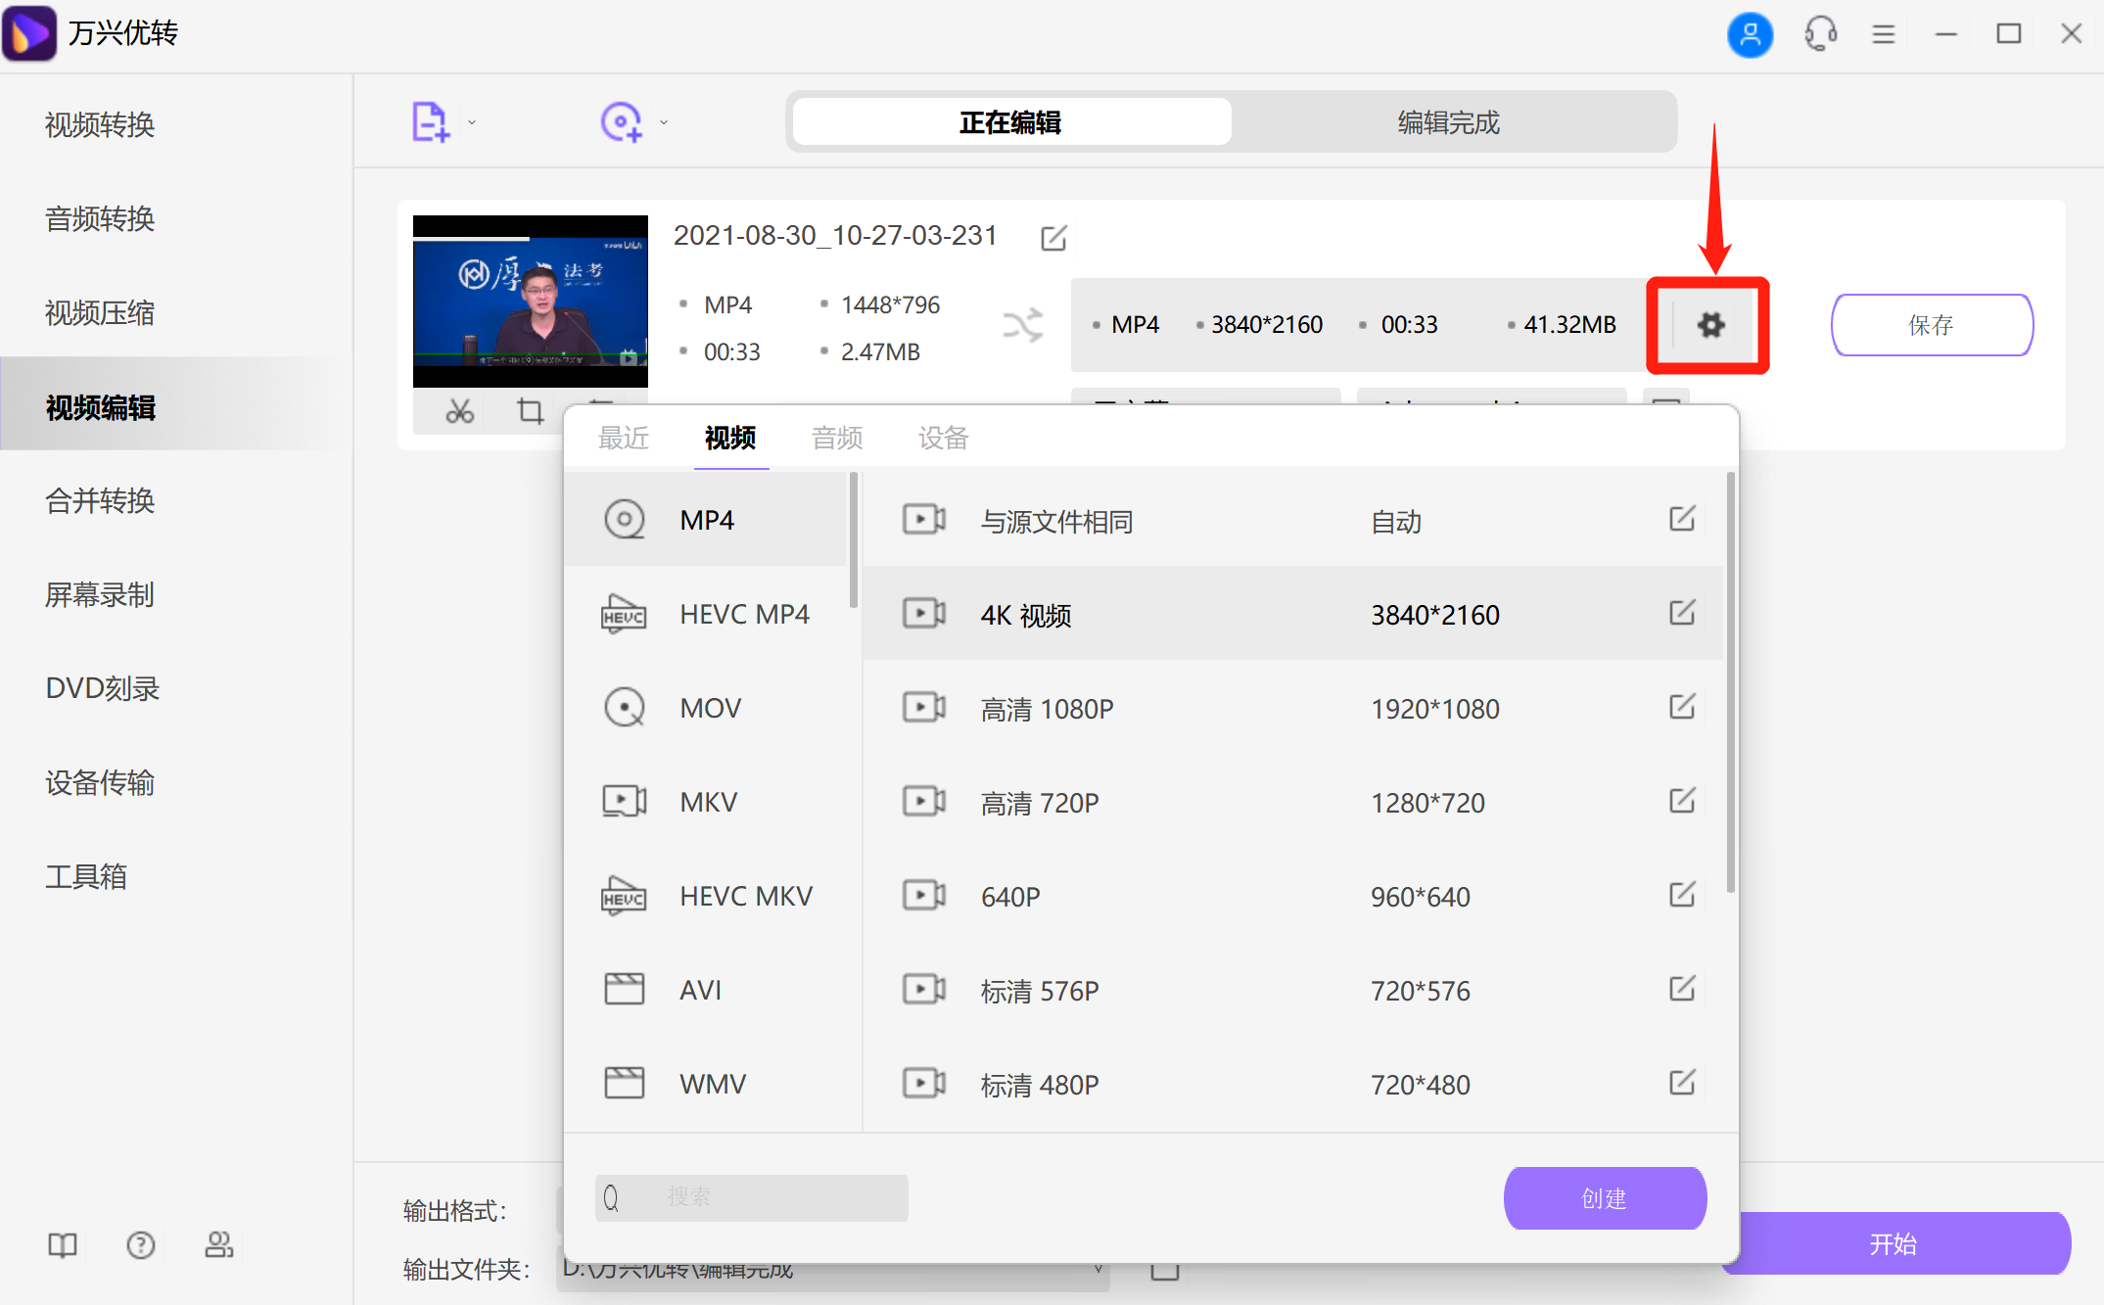Open the user account icon
This screenshot has width=2104, height=1305.
click(x=1750, y=33)
